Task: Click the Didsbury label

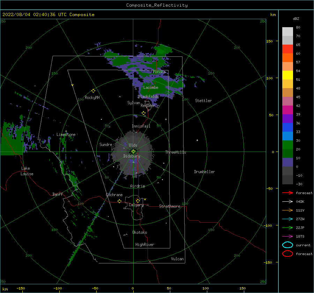Action: 132,156
